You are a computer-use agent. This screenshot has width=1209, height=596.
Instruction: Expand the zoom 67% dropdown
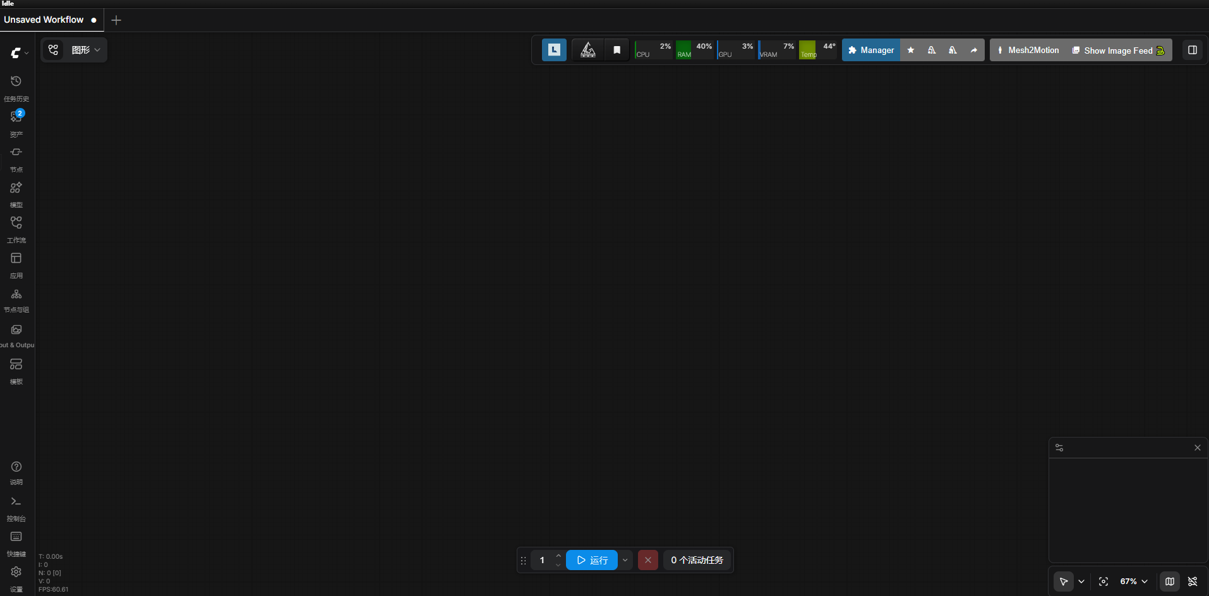click(1134, 581)
